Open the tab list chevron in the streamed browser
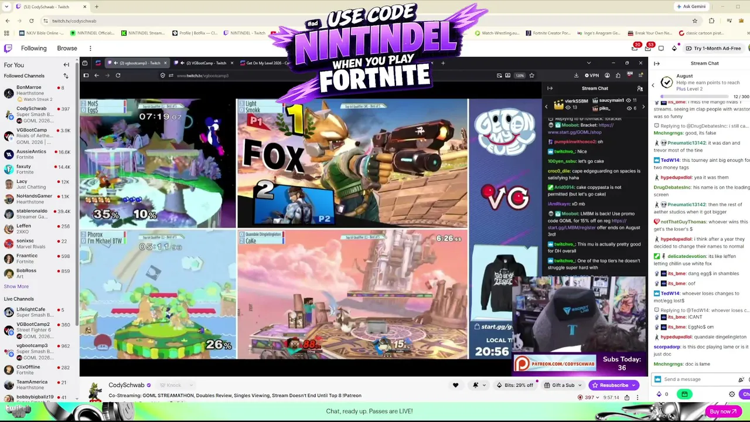 (588, 63)
